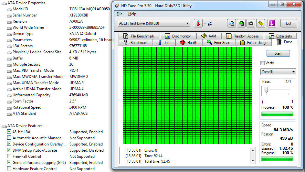Switch to the Random Access tab
The image size is (305, 172).
(x=243, y=36)
